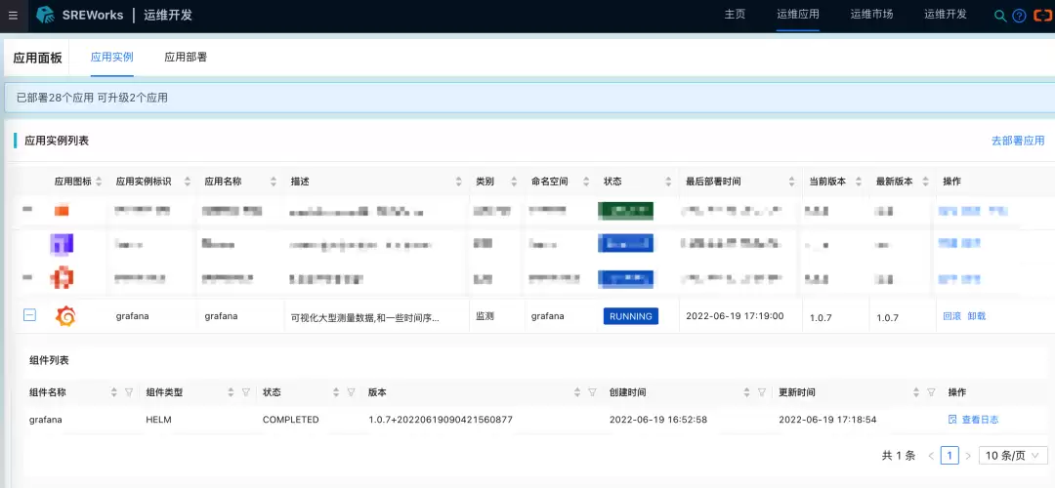
Task: Go to previous page arrow
Action: point(931,456)
